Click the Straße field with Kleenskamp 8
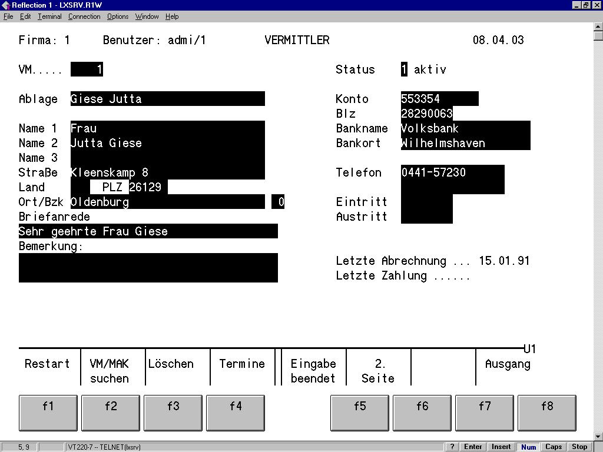Image resolution: width=603 pixels, height=452 pixels. (168, 172)
